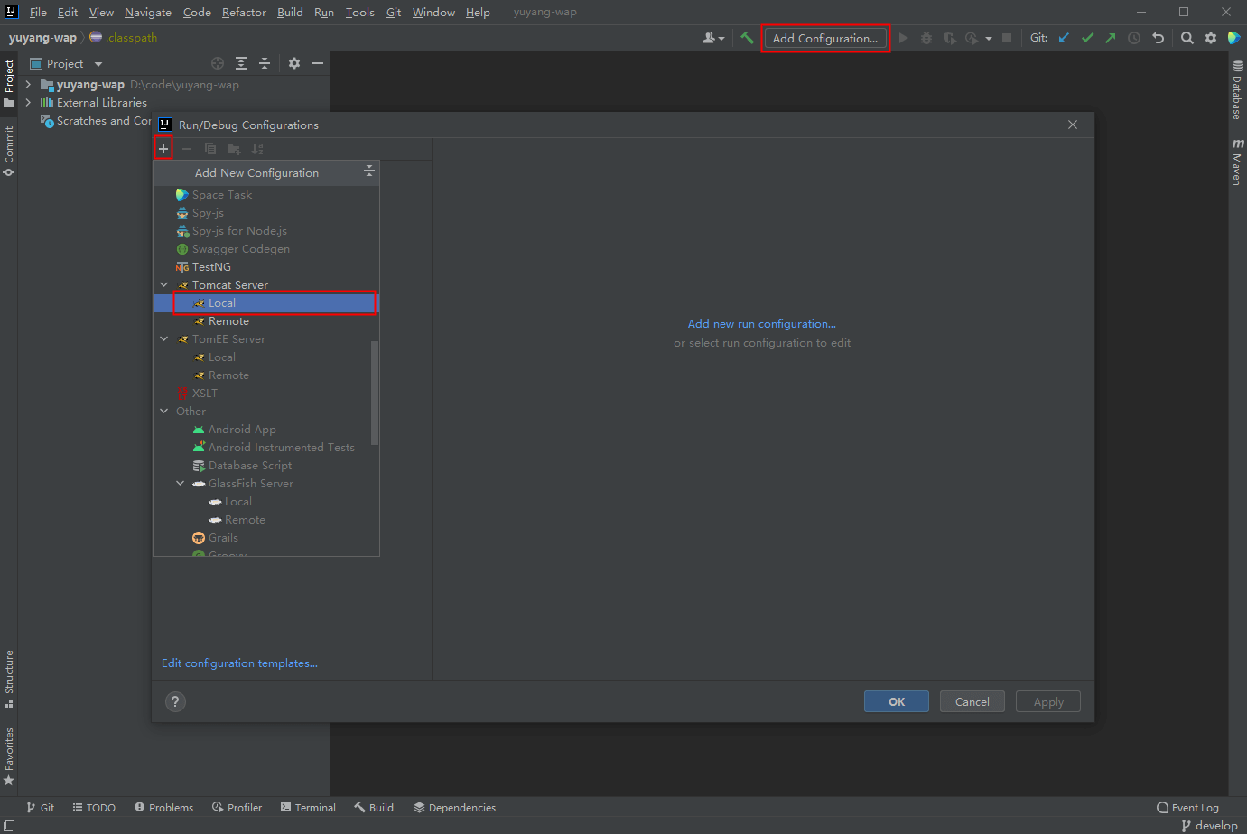1247x834 pixels.
Task: Click the plus Add Configuration icon in dialog
Action: [163, 149]
